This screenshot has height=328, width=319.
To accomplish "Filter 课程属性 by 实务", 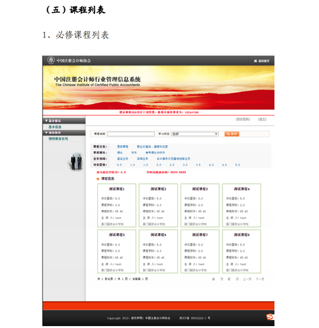I will pos(134,153).
